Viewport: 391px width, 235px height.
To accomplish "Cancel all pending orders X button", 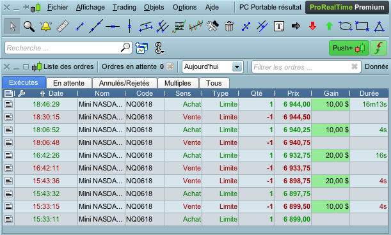I will 170,66.
